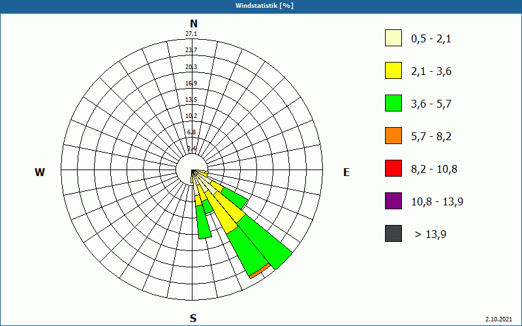522x326 pixels.
Task: Click the longest green wind rose bar toward southeast
Action: (266, 241)
